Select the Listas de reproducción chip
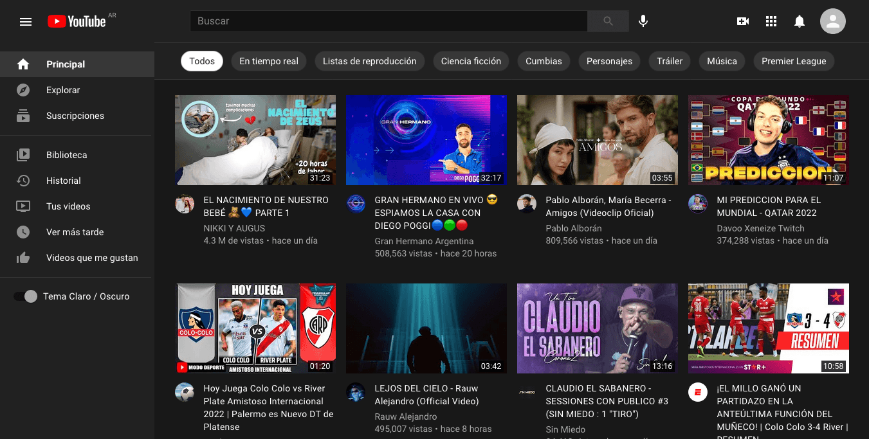Image resolution: width=869 pixels, height=439 pixels. (x=370, y=61)
